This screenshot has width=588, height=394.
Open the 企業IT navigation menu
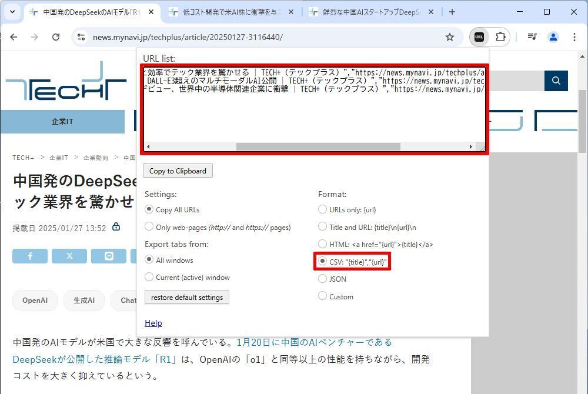point(62,122)
